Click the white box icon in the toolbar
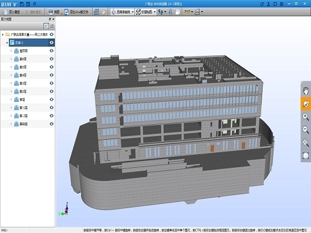 (x=178, y=12)
